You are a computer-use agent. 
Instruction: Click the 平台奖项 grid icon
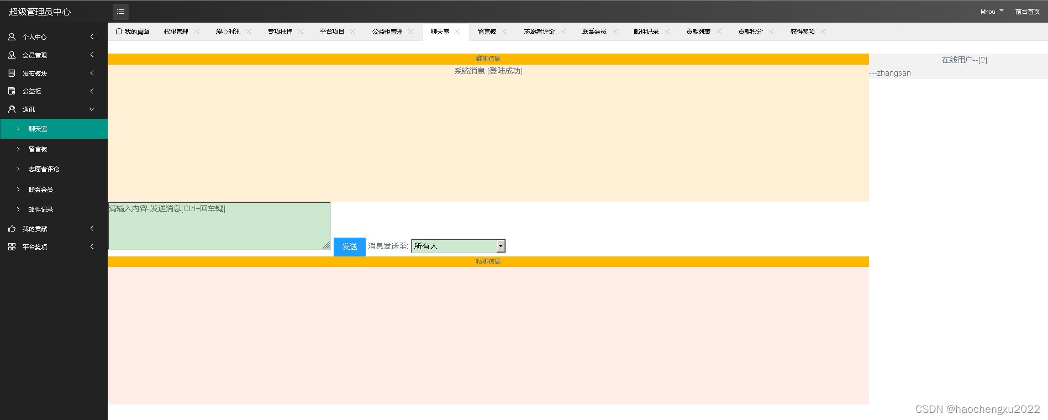coord(12,247)
